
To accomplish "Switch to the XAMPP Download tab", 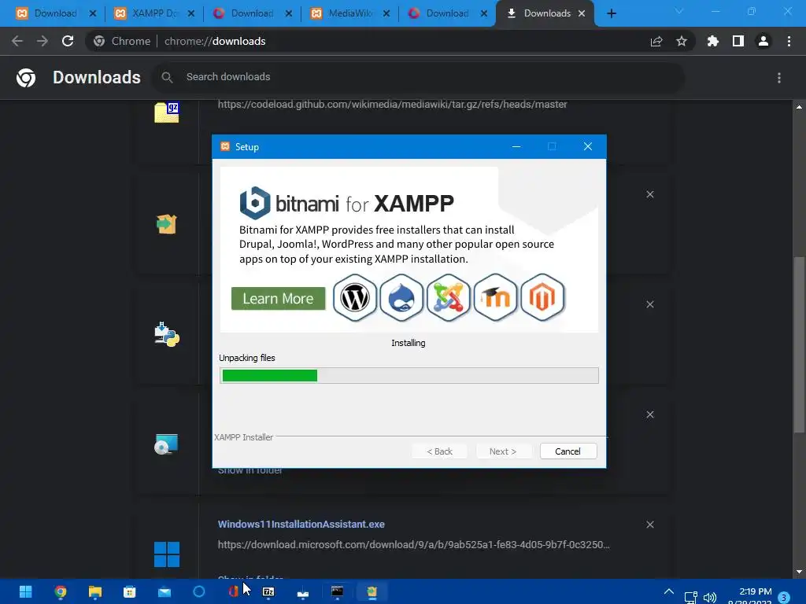I will point(153,13).
